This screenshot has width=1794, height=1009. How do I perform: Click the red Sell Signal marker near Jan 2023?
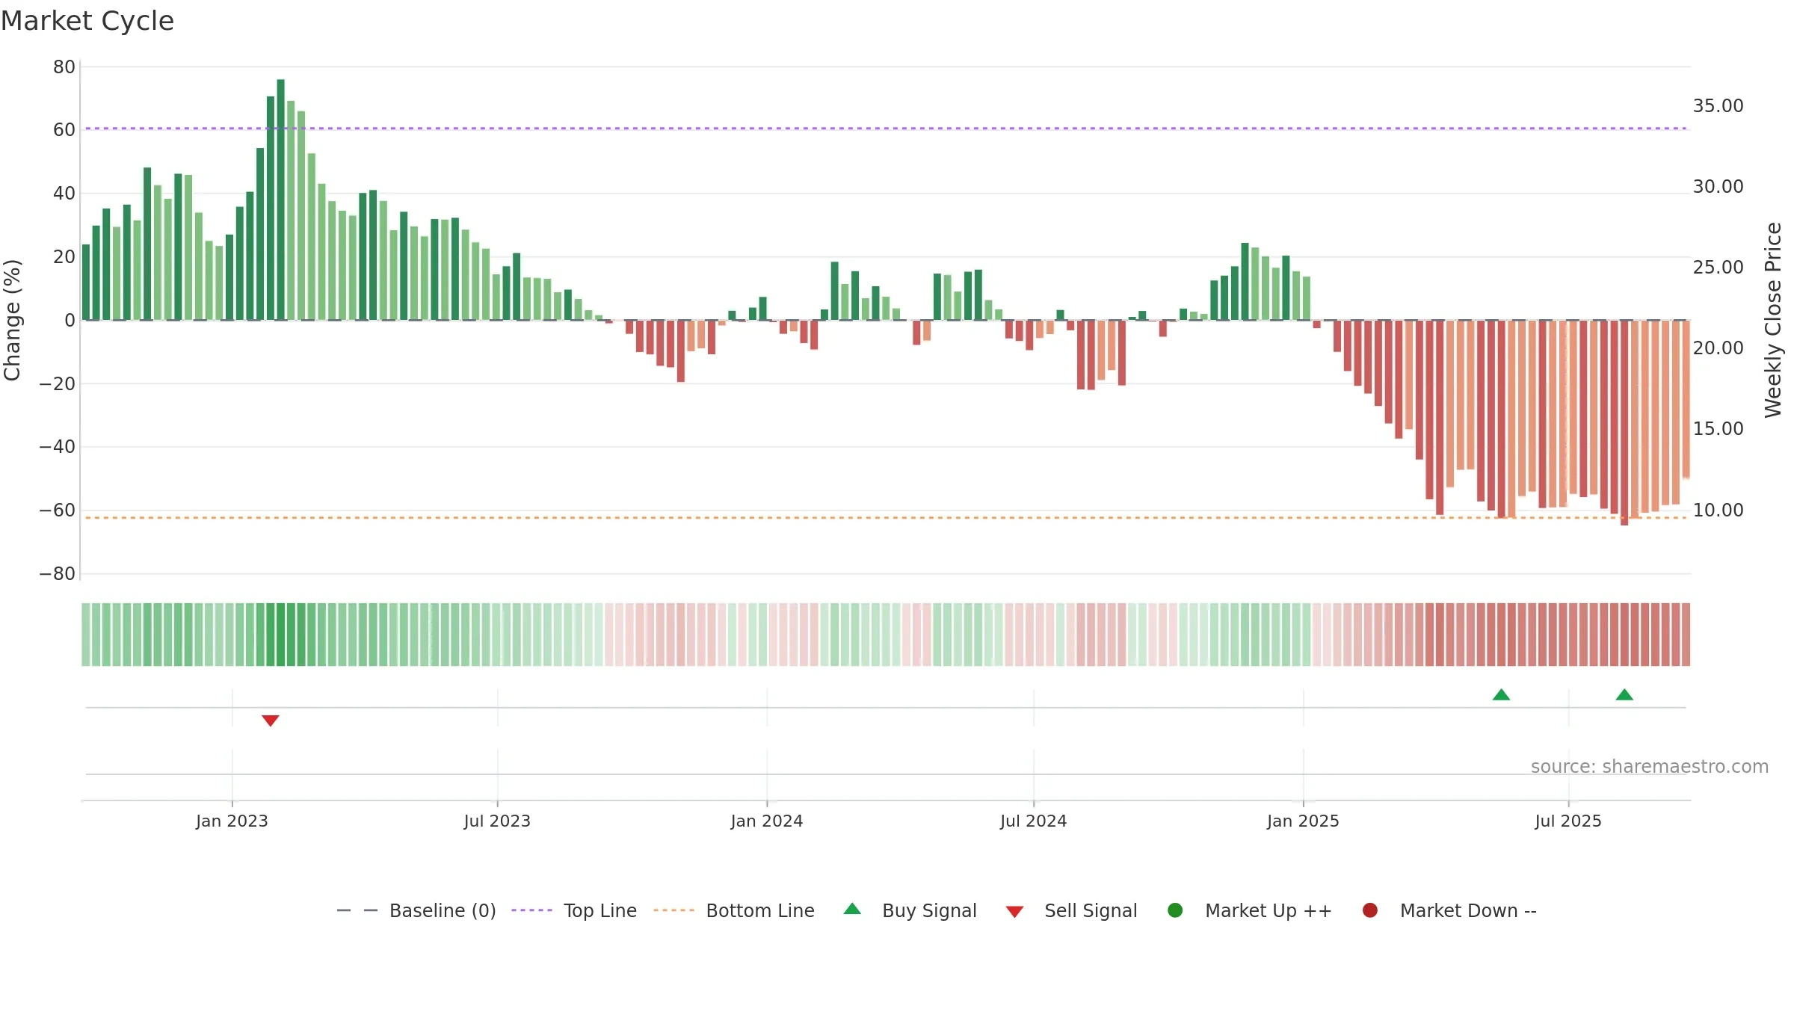(271, 721)
